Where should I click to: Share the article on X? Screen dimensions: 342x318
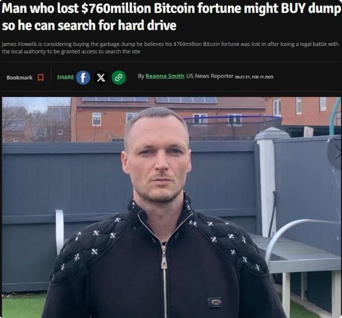pos(101,77)
